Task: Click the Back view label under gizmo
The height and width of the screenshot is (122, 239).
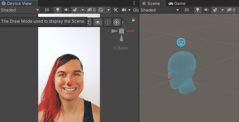Action: [121, 48]
